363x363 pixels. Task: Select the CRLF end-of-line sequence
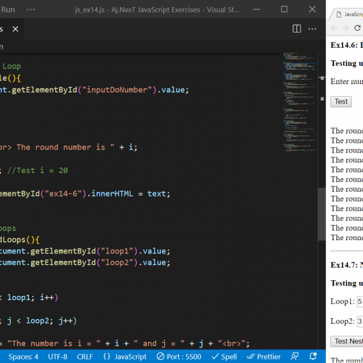tap(85, 356)
